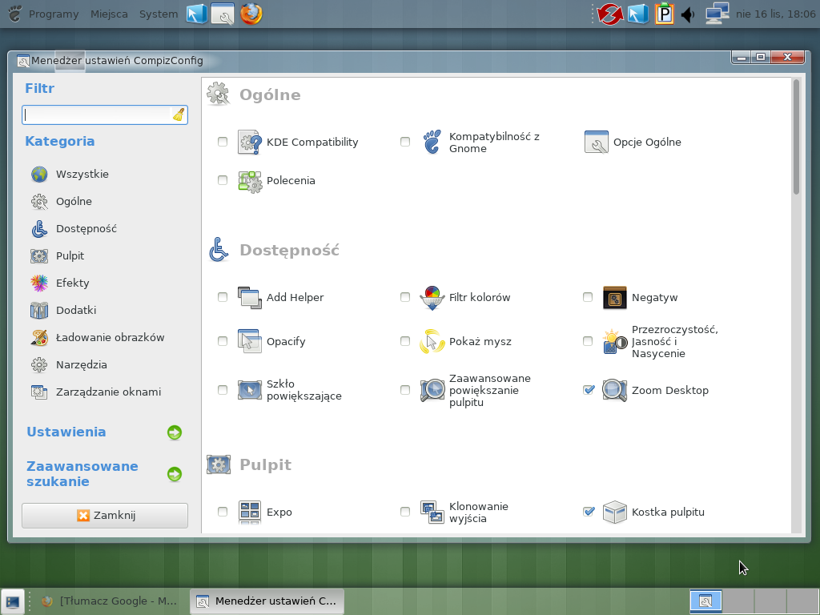Screen dimensions: 820x615
Task: Open the Programy menu
Action: (54, 14)
